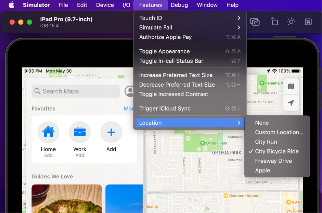Screen dimensions: 322x213
Task: Select the checked City Bicycle Ride option
Action: tap(277, 151)
